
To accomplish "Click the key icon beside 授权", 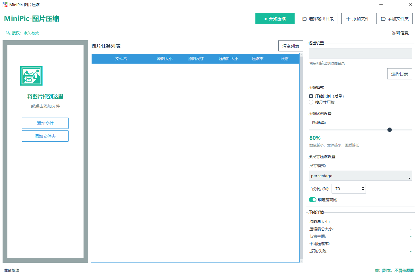I will coord(8,33).
